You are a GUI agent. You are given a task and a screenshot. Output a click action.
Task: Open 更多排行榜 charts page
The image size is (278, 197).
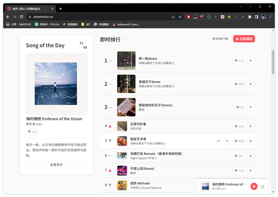coord(220,39)
